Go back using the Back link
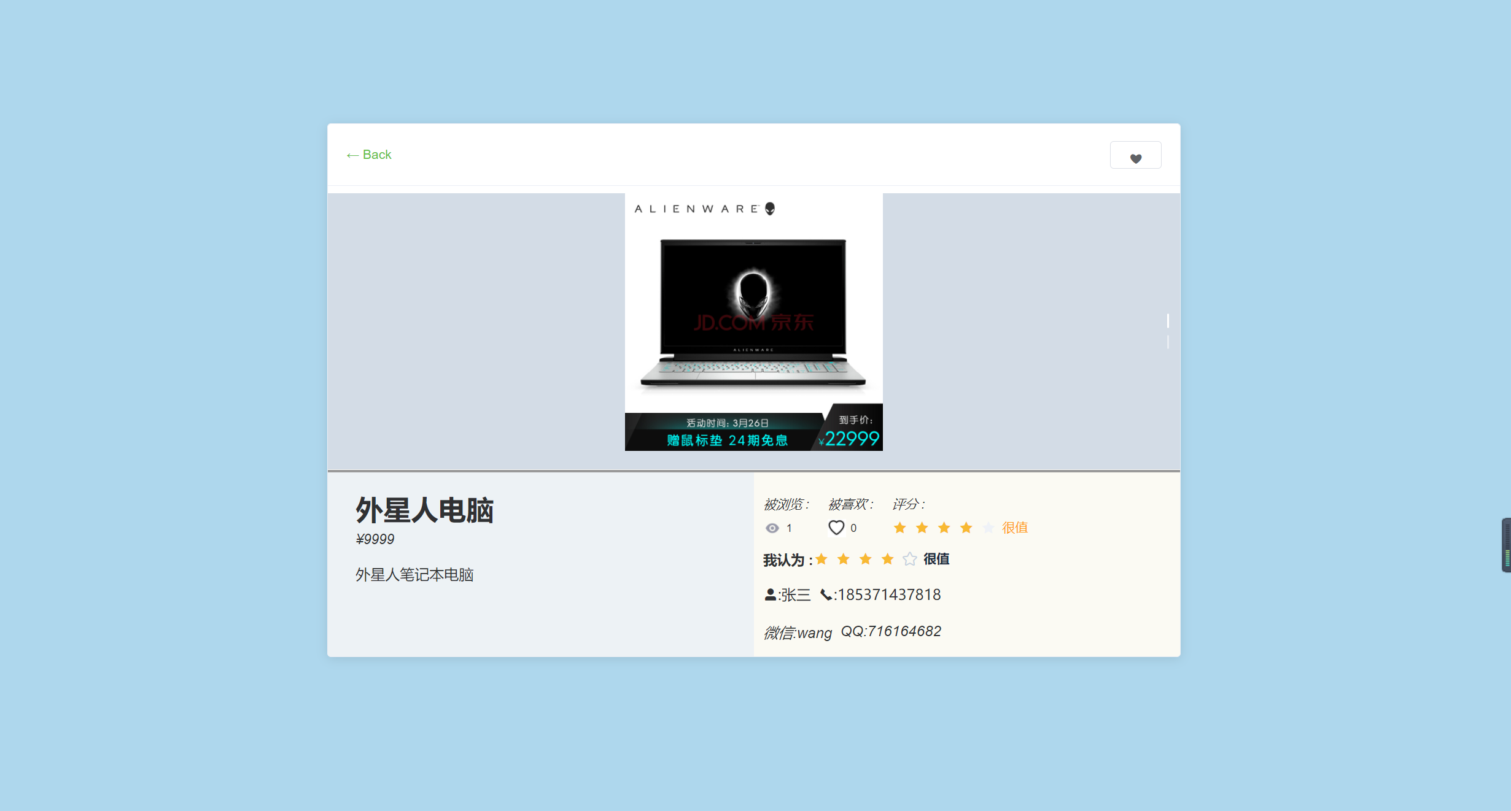 pos(368,155)
